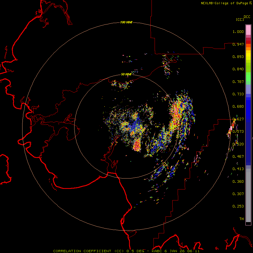Click the 0.307 color scale value
This screenshot has height=253, width=253.
point(238,194)
